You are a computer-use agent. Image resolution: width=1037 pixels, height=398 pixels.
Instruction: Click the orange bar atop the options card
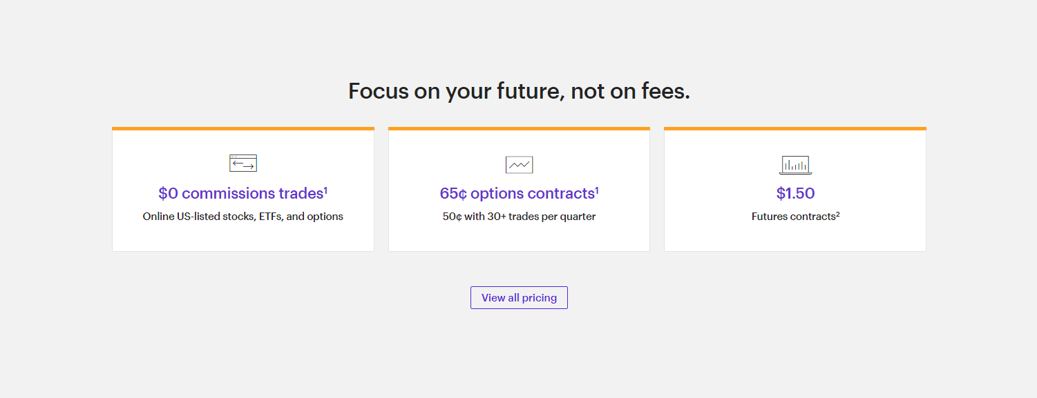(519, 128)
